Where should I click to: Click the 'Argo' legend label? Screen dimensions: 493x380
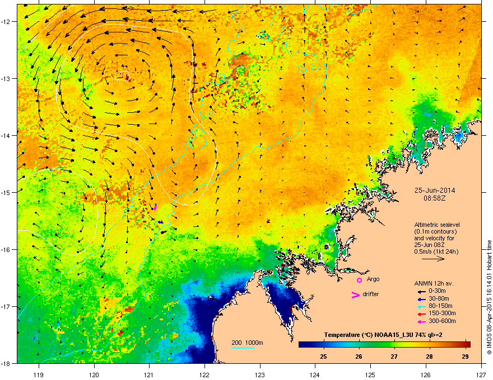pyautogui.click(x=373, y=279)
